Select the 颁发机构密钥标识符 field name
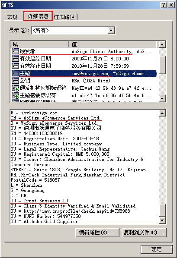This screenshot has height=258, width=177. pos(43,88)
